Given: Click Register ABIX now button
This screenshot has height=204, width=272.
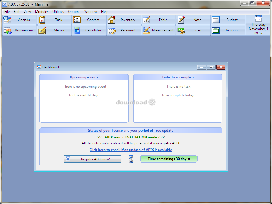Looking at the screenshot, I should (x=92, y=159).
